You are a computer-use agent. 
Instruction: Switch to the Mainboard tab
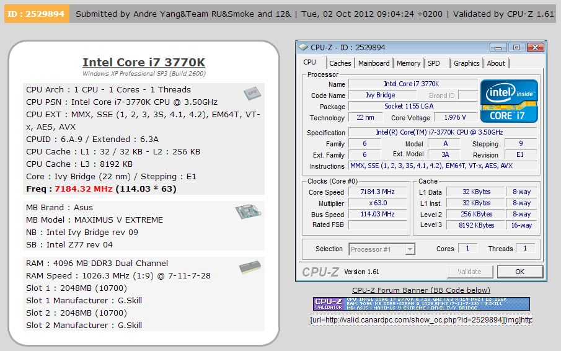pos(374,63)
